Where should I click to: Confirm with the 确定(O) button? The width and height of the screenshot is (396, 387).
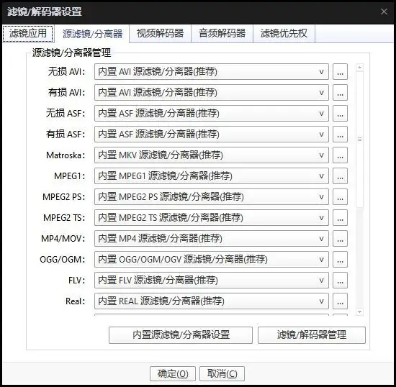click(173, 373)
